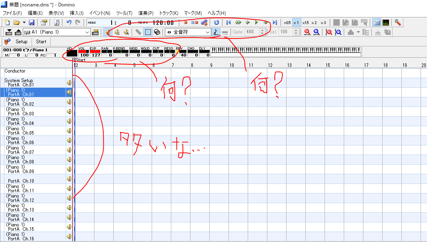This screenshot has height=242, width=427.
Task: Click the track list icon beside the track combo box
Action: 95,32
